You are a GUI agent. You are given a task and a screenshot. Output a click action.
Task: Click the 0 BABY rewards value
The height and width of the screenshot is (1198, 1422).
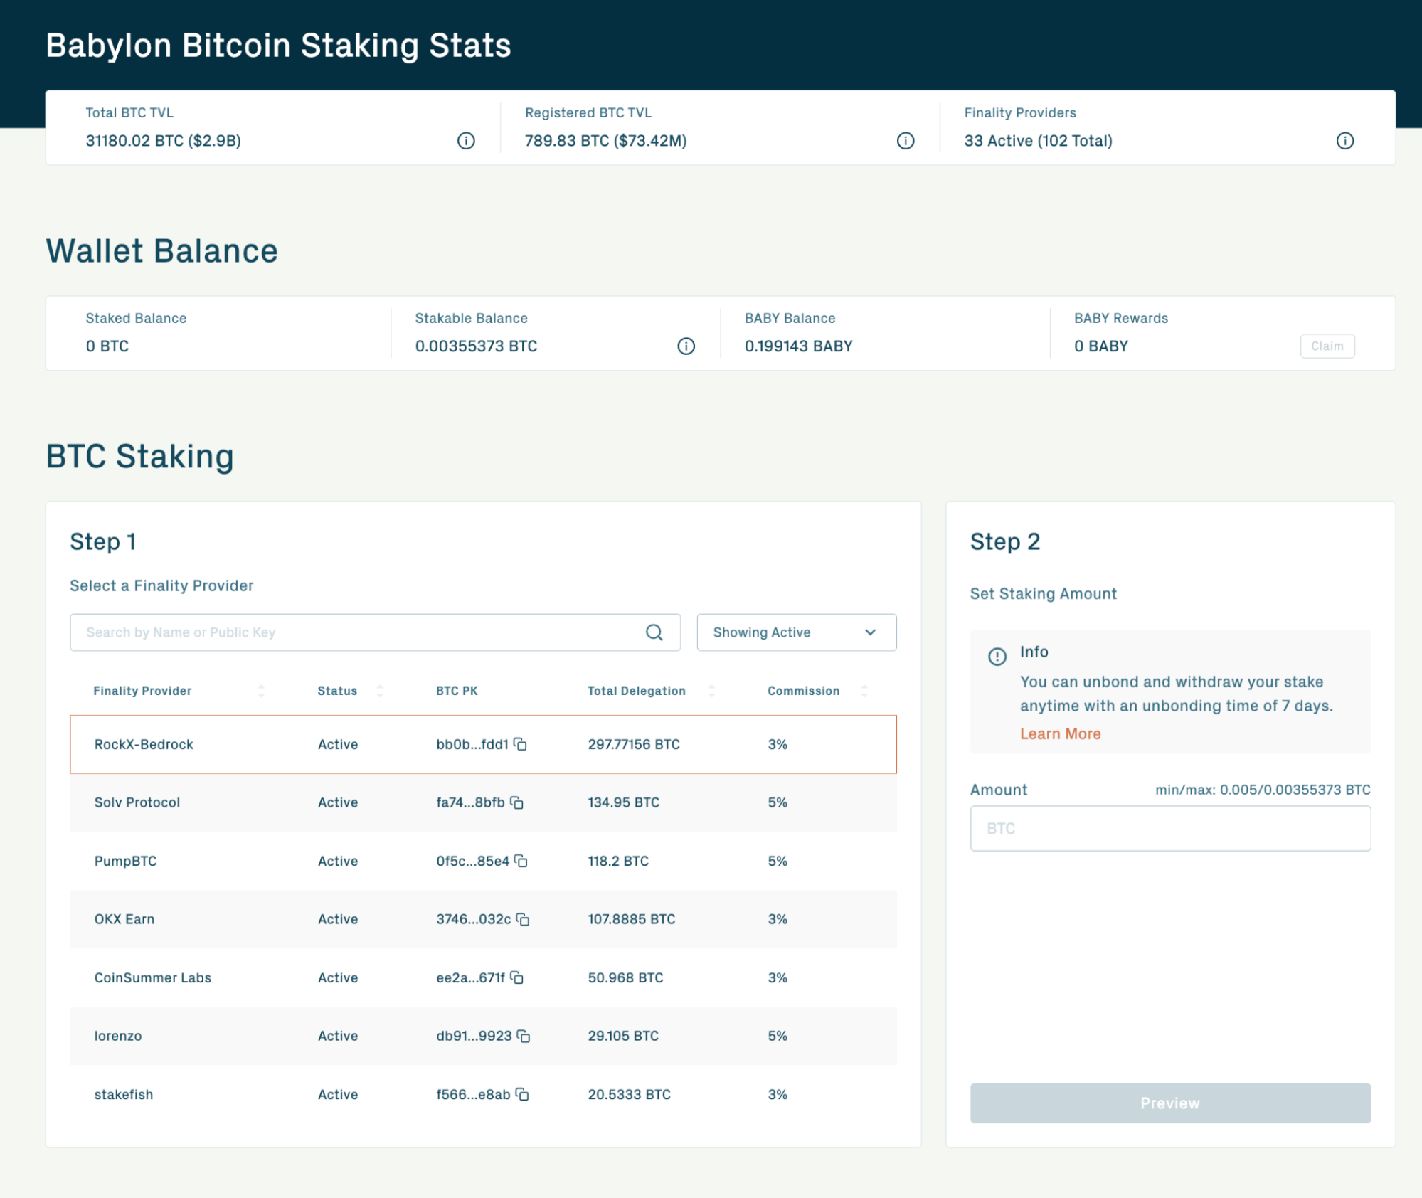coord(1101,346)
